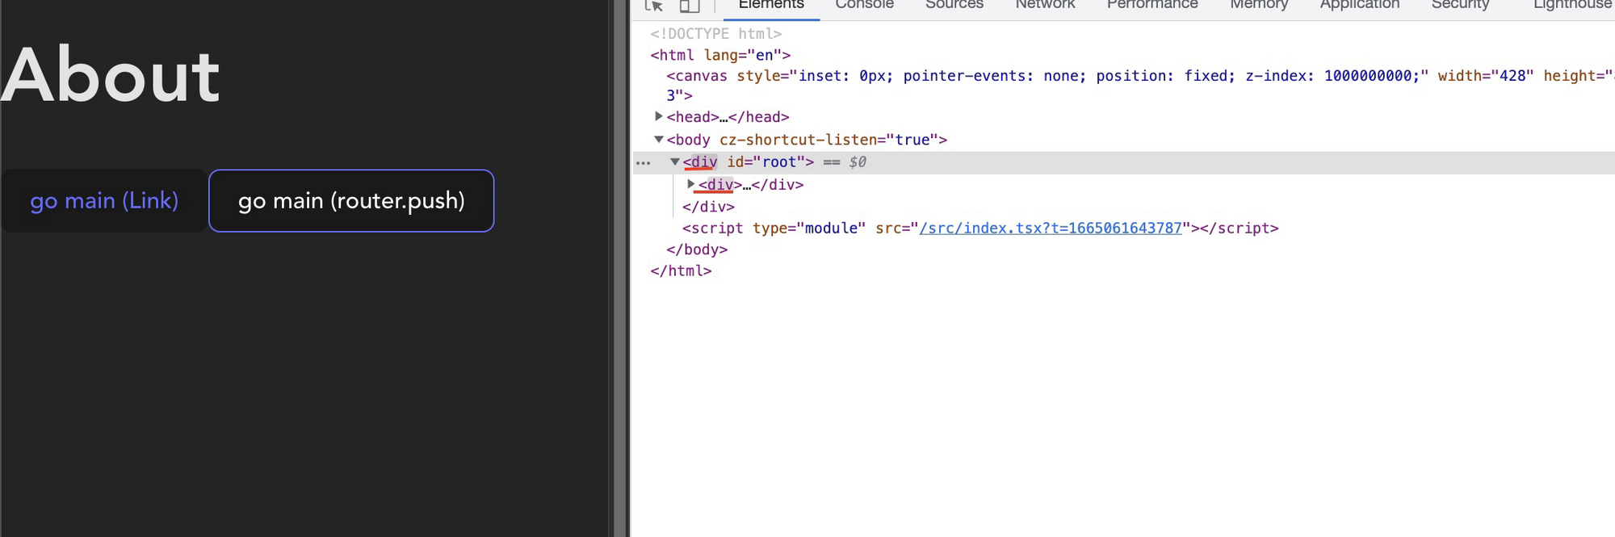Open the Memory tab
The height and width of the screenshot is (537, 1615).
pyautogui.click(x=1259, y=5)
